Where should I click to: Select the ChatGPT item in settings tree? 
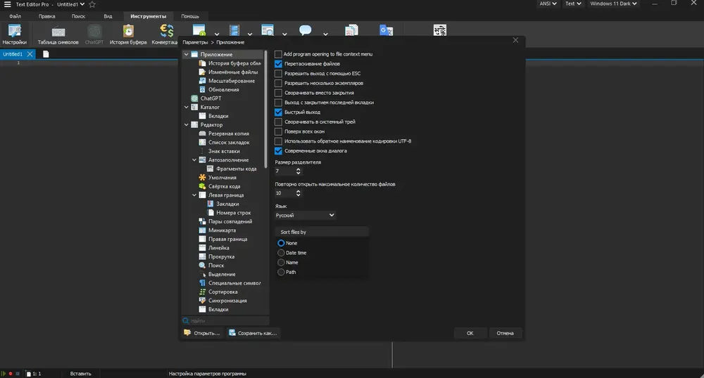tap(210, 98)
